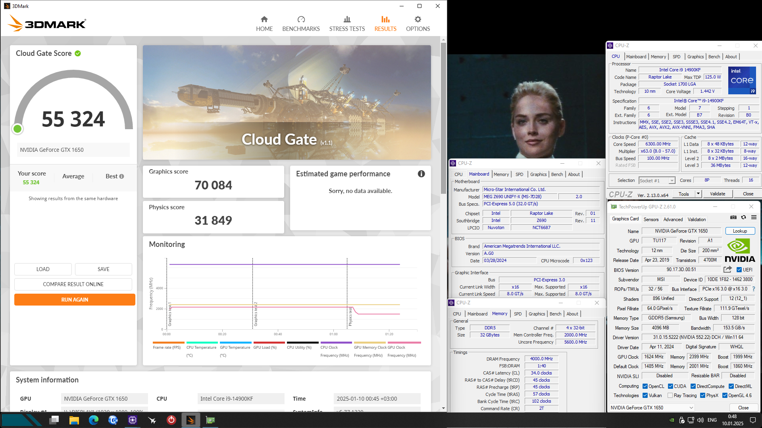Click the GPU-Z green card taskbar icon
The width and height of the screenshot is (762, 428).
(x=210, y=420)
